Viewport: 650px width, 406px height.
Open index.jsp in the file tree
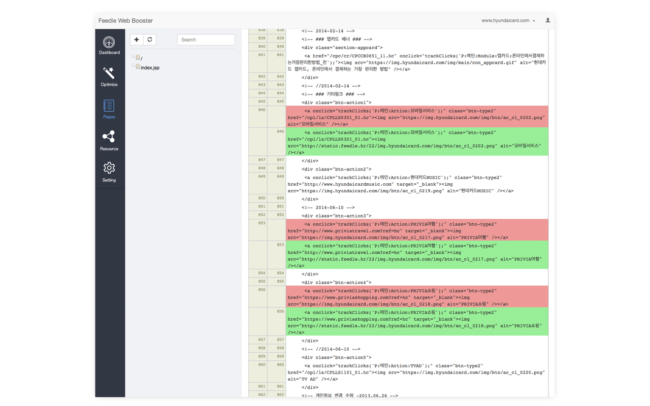[x=150, y=67]
